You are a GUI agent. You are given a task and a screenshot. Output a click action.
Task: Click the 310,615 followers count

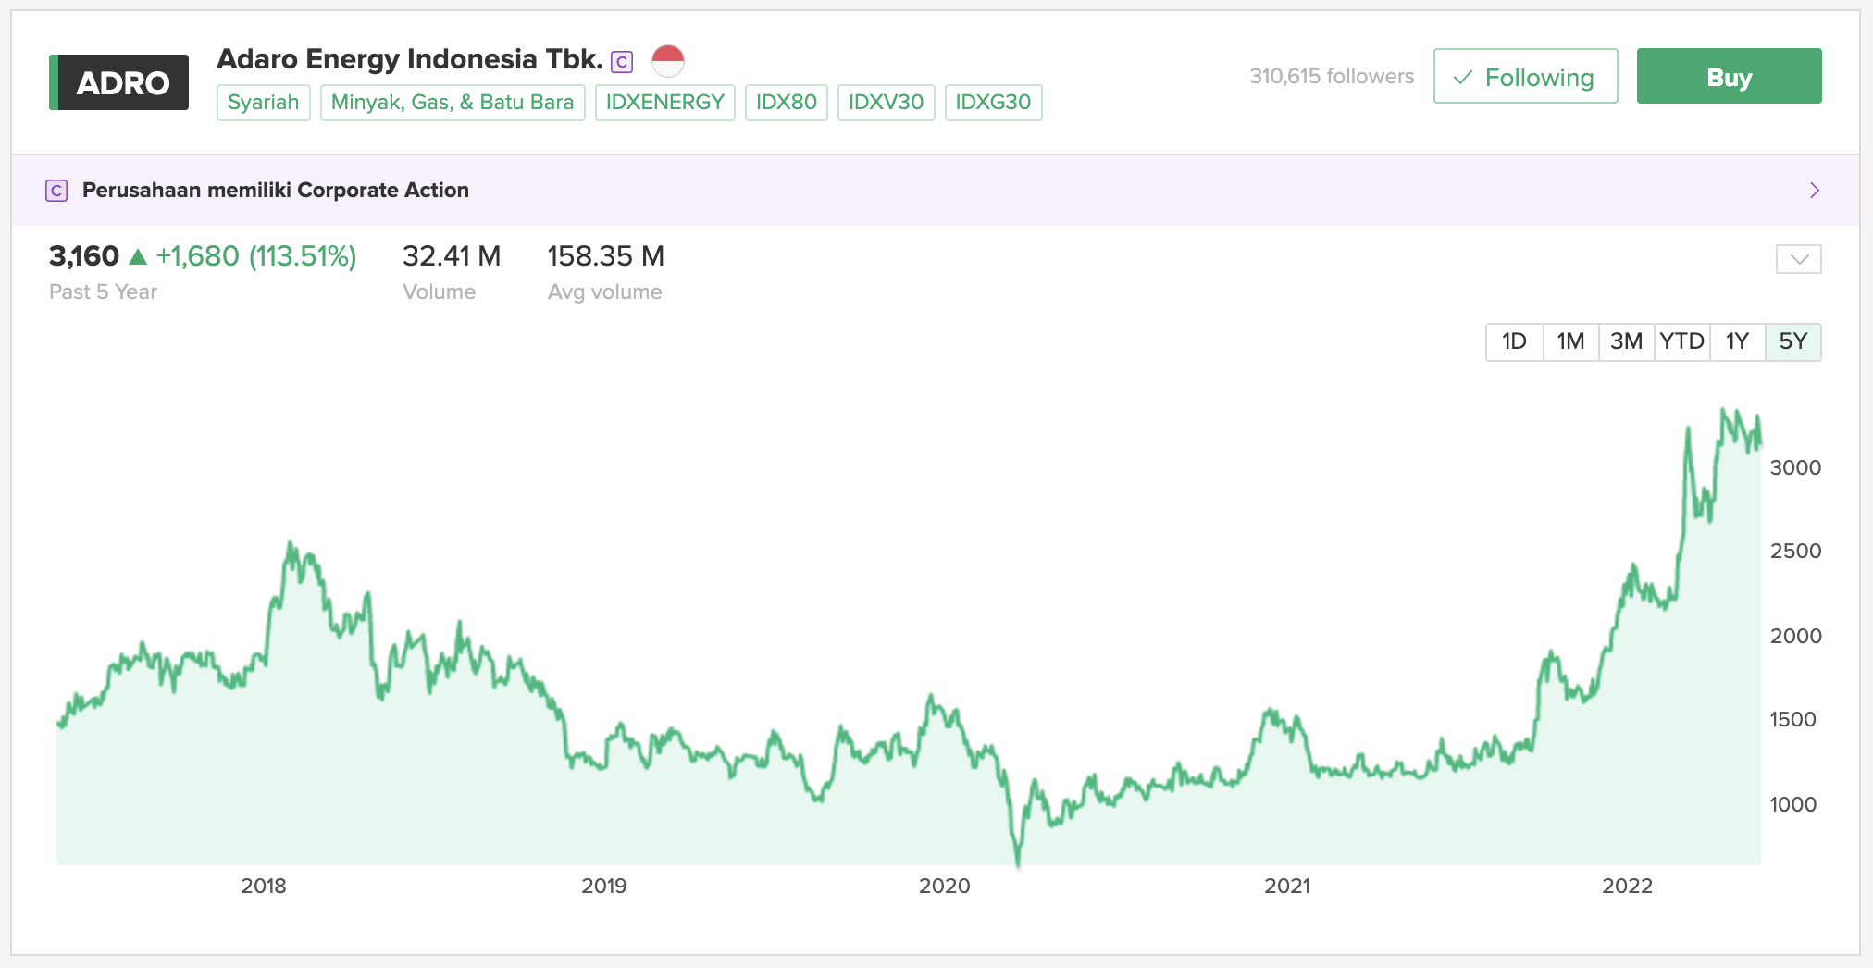click(1332, 76)
